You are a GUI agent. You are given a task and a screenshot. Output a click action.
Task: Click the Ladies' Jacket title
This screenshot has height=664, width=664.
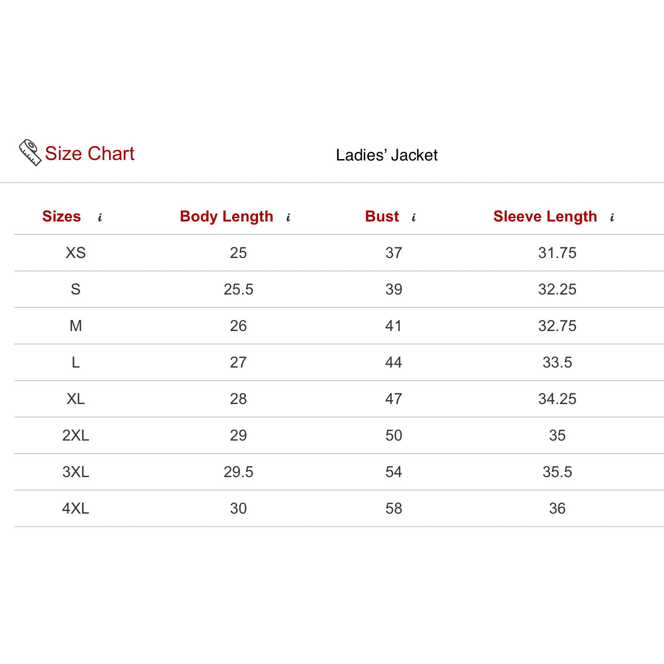[387, 155]
